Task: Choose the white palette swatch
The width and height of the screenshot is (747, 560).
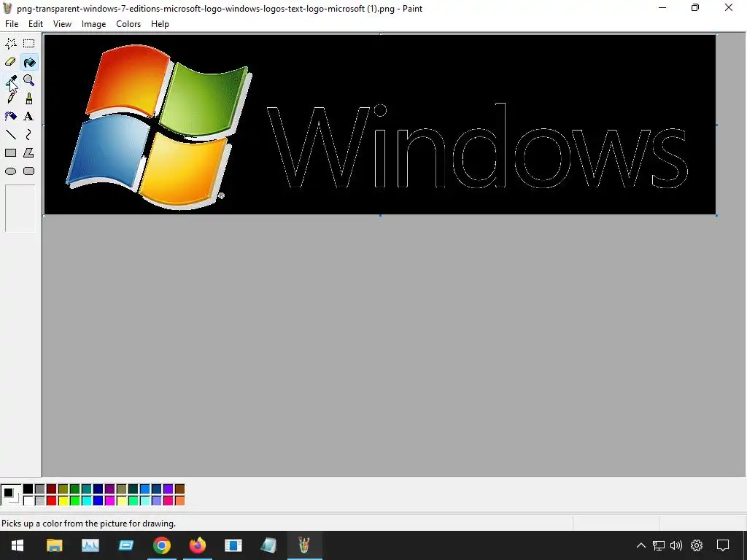Action: click(x=28, y=500)
